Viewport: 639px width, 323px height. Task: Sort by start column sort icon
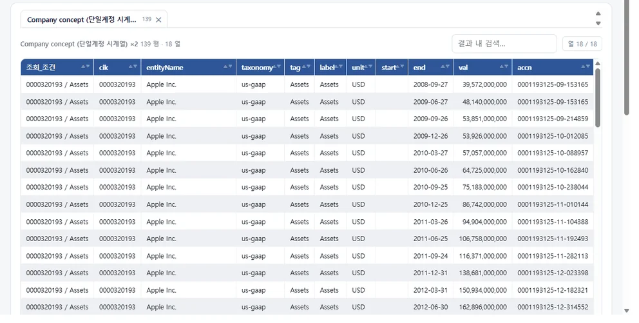(x=400, y=66)
